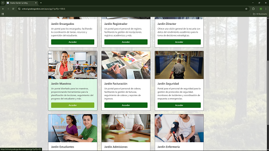Click Acceder under Jardín Facturación
This screenshot has width=269, height=151.
(x=126, y=105)
